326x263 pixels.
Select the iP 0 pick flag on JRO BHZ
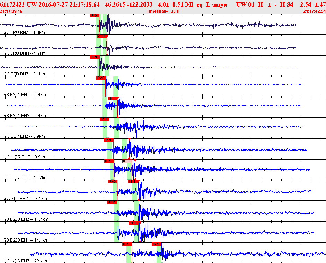pyautogui.click(x=94, y=16)
